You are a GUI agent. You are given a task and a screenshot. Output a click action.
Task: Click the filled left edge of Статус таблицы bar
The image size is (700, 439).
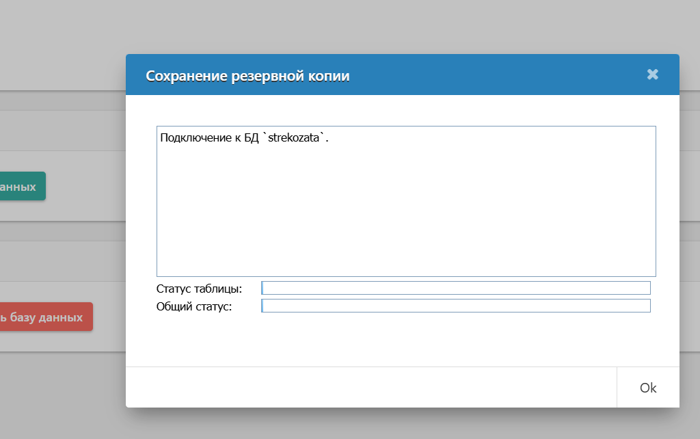pyautogui.click(x=263, y=288)
